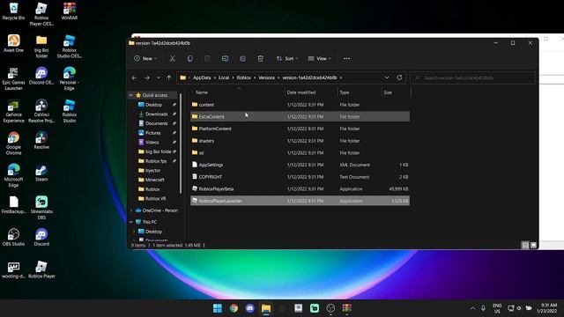This screenshot has width=564, height=317.
Task: Select the AppSettings XML file
Action: 300,165
